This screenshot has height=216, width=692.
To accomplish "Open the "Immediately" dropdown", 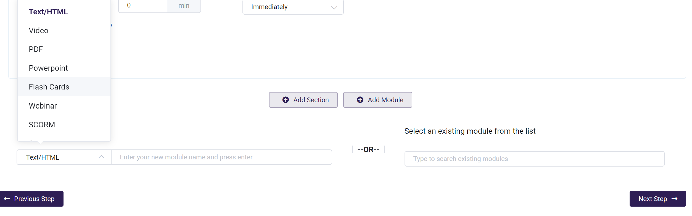I will 293,7.
